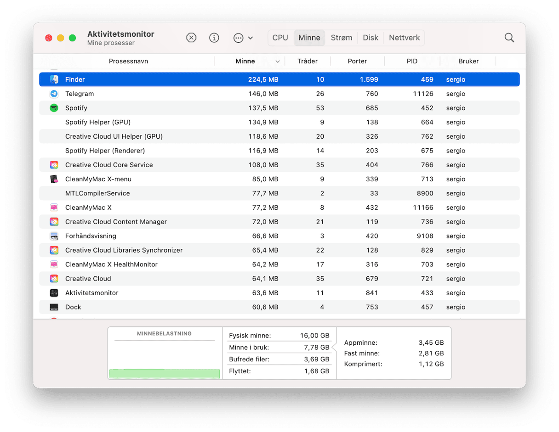Click the green Minnebelastning memory pressure graph
559x432 pixels.
point(165,373)
